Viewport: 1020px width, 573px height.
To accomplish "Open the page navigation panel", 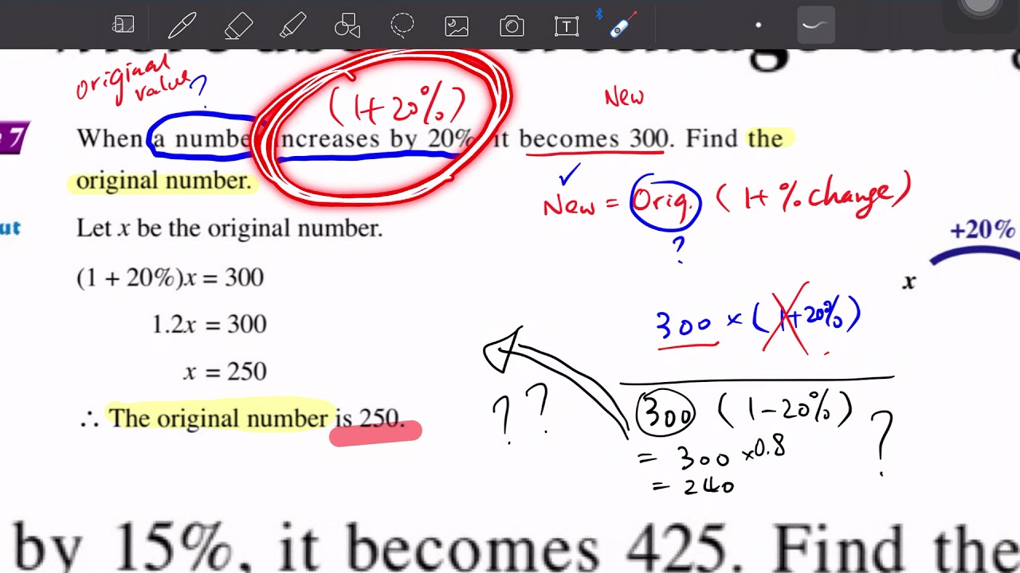I will 124,25.
